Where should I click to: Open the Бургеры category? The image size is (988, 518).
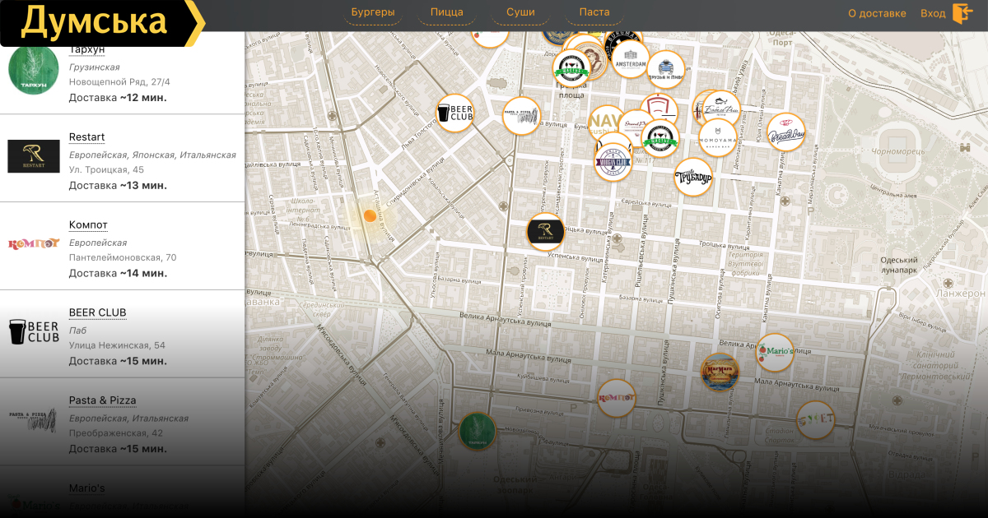point(373,12)
